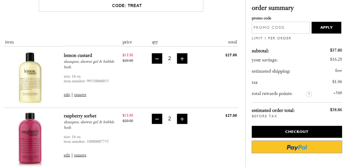This screenshot has height=167, width=347.
Task: Open the raspberry sorbet bottle image
Action: pyautogui.click(x=30, y=138)
